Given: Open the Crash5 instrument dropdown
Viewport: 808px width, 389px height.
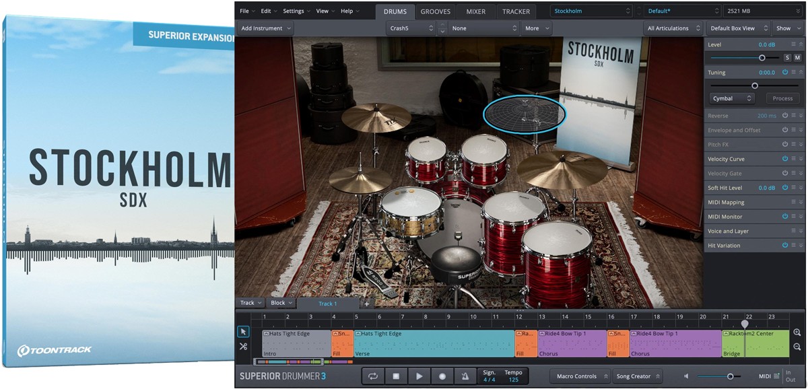Looking at the screenshot, I should pyautogui.click(x=411, y=28).
